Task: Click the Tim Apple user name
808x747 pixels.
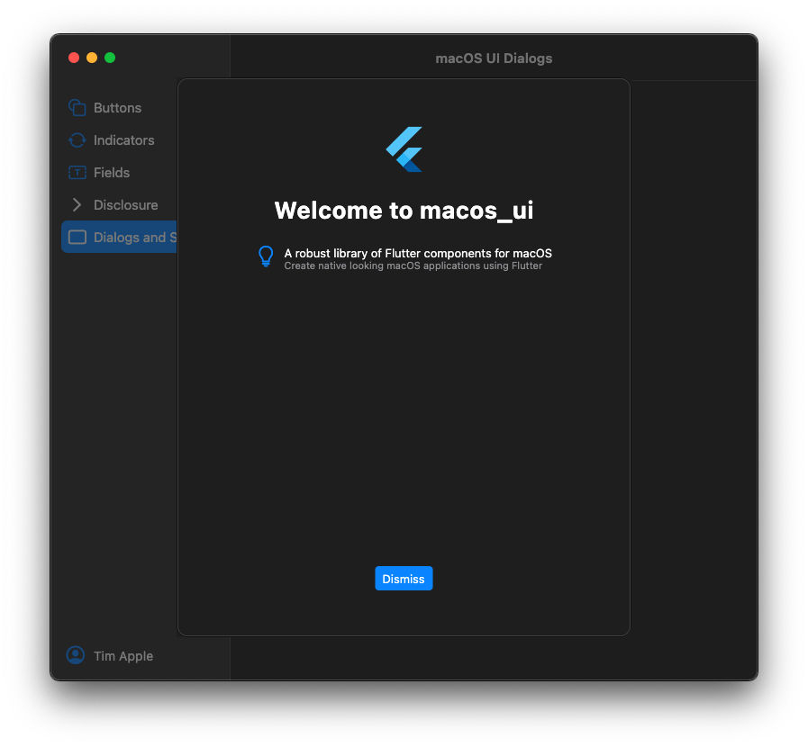Action: coord(123,656)
